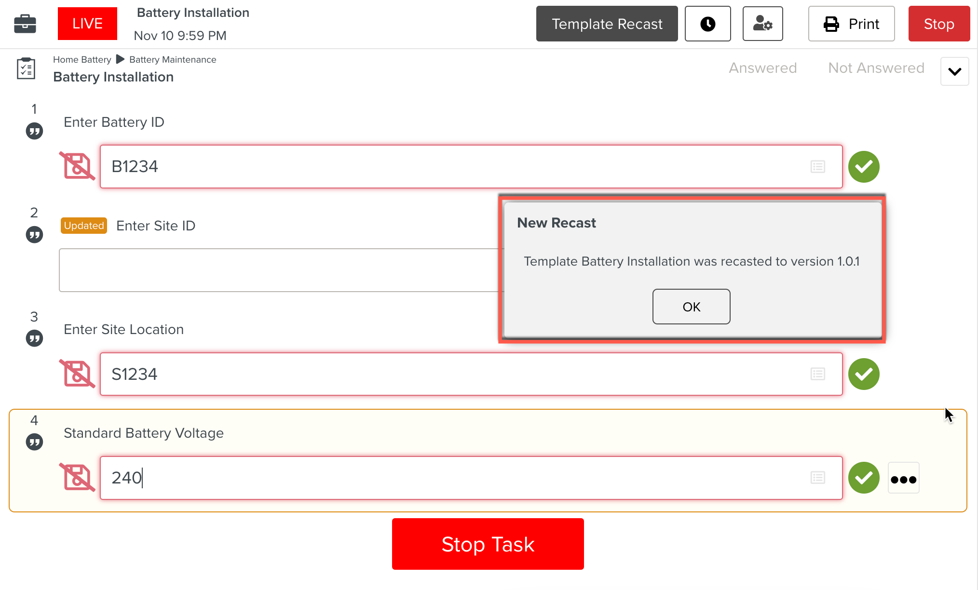Viewport: 978px width, 590px height.
Task: Open the comment icon for Enter Battery ID
Action: [34, 131]
